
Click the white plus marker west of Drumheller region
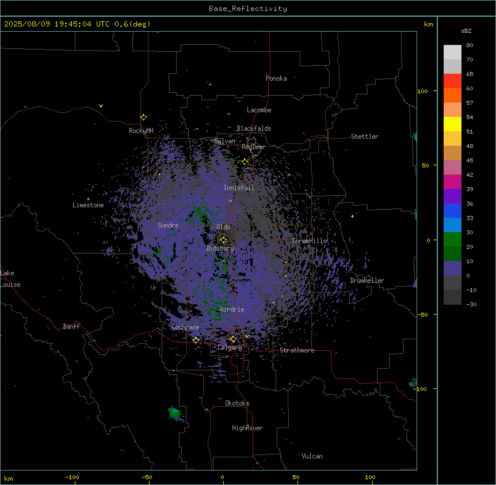(352, 216)
